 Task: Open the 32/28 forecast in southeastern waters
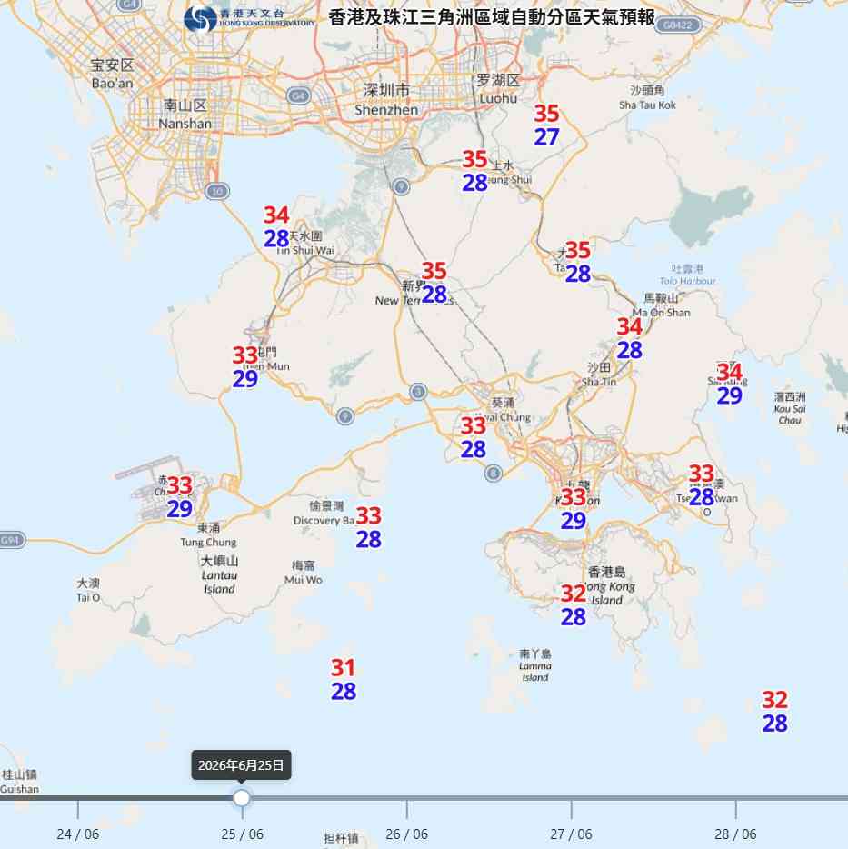[774, 712]
